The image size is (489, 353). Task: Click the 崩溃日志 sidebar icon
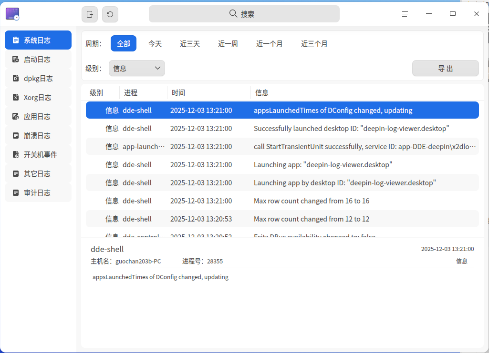click(x=16, y=135)
